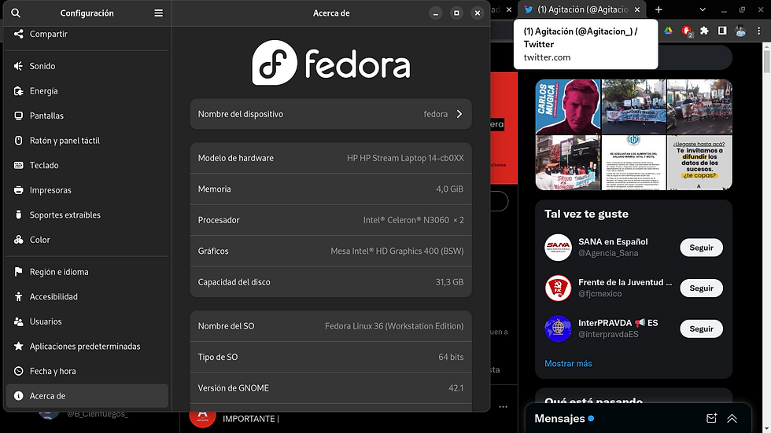The image size is (771, 433).
Task: Click the Soportes extraíbles USB icon
Action: point(18,215)
